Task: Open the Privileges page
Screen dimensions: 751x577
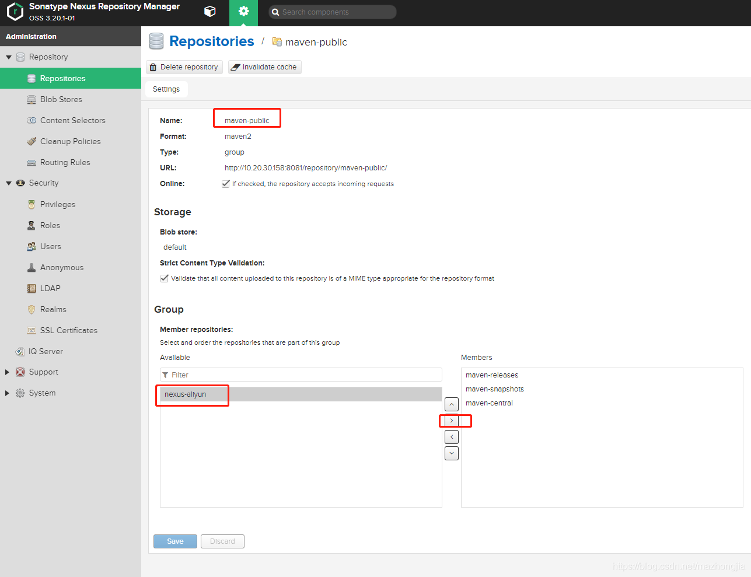Action: point(71,204)
